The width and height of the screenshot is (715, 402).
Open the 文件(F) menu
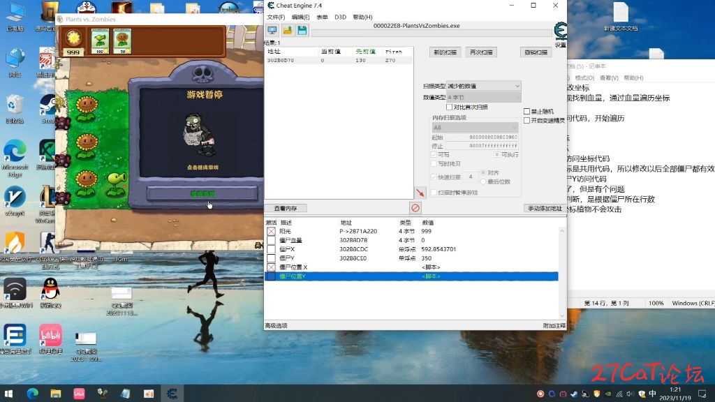pos(276,17)
